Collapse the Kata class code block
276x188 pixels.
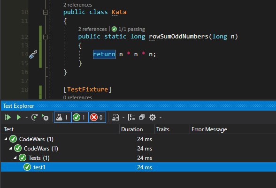[46, 12]
